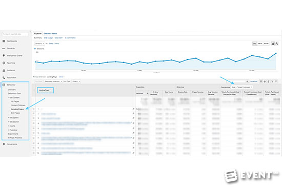
Task: Select the Ecommerce sub-tab
Action: point(70,38)
